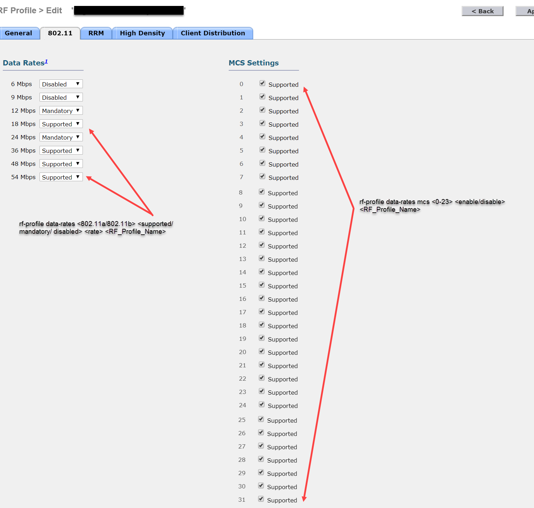This screenshot has width=534, height=508.
Task: Change the 24 Mbps data rate setting
Action: [61, 137]
